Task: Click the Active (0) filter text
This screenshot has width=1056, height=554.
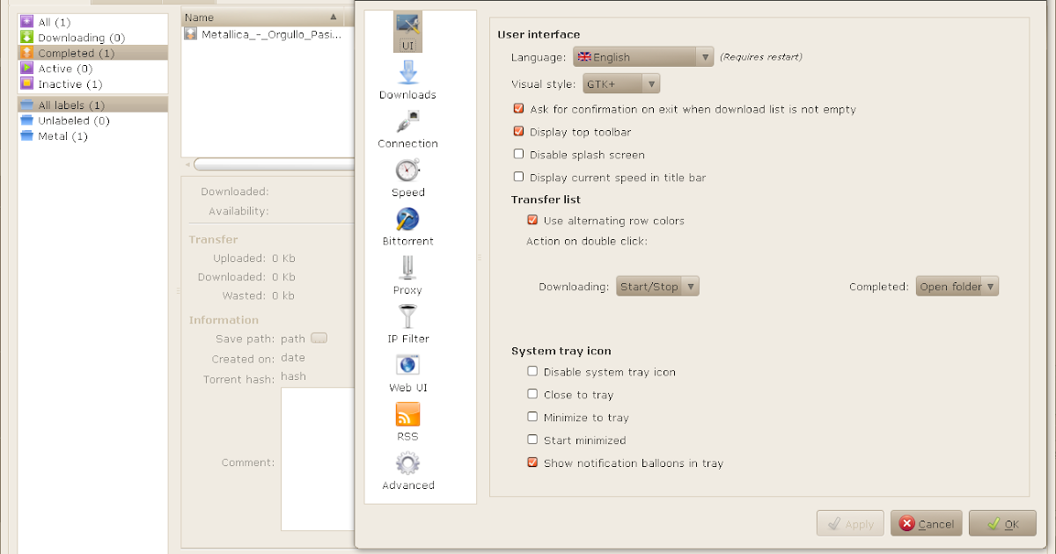Action: [65, 69]
